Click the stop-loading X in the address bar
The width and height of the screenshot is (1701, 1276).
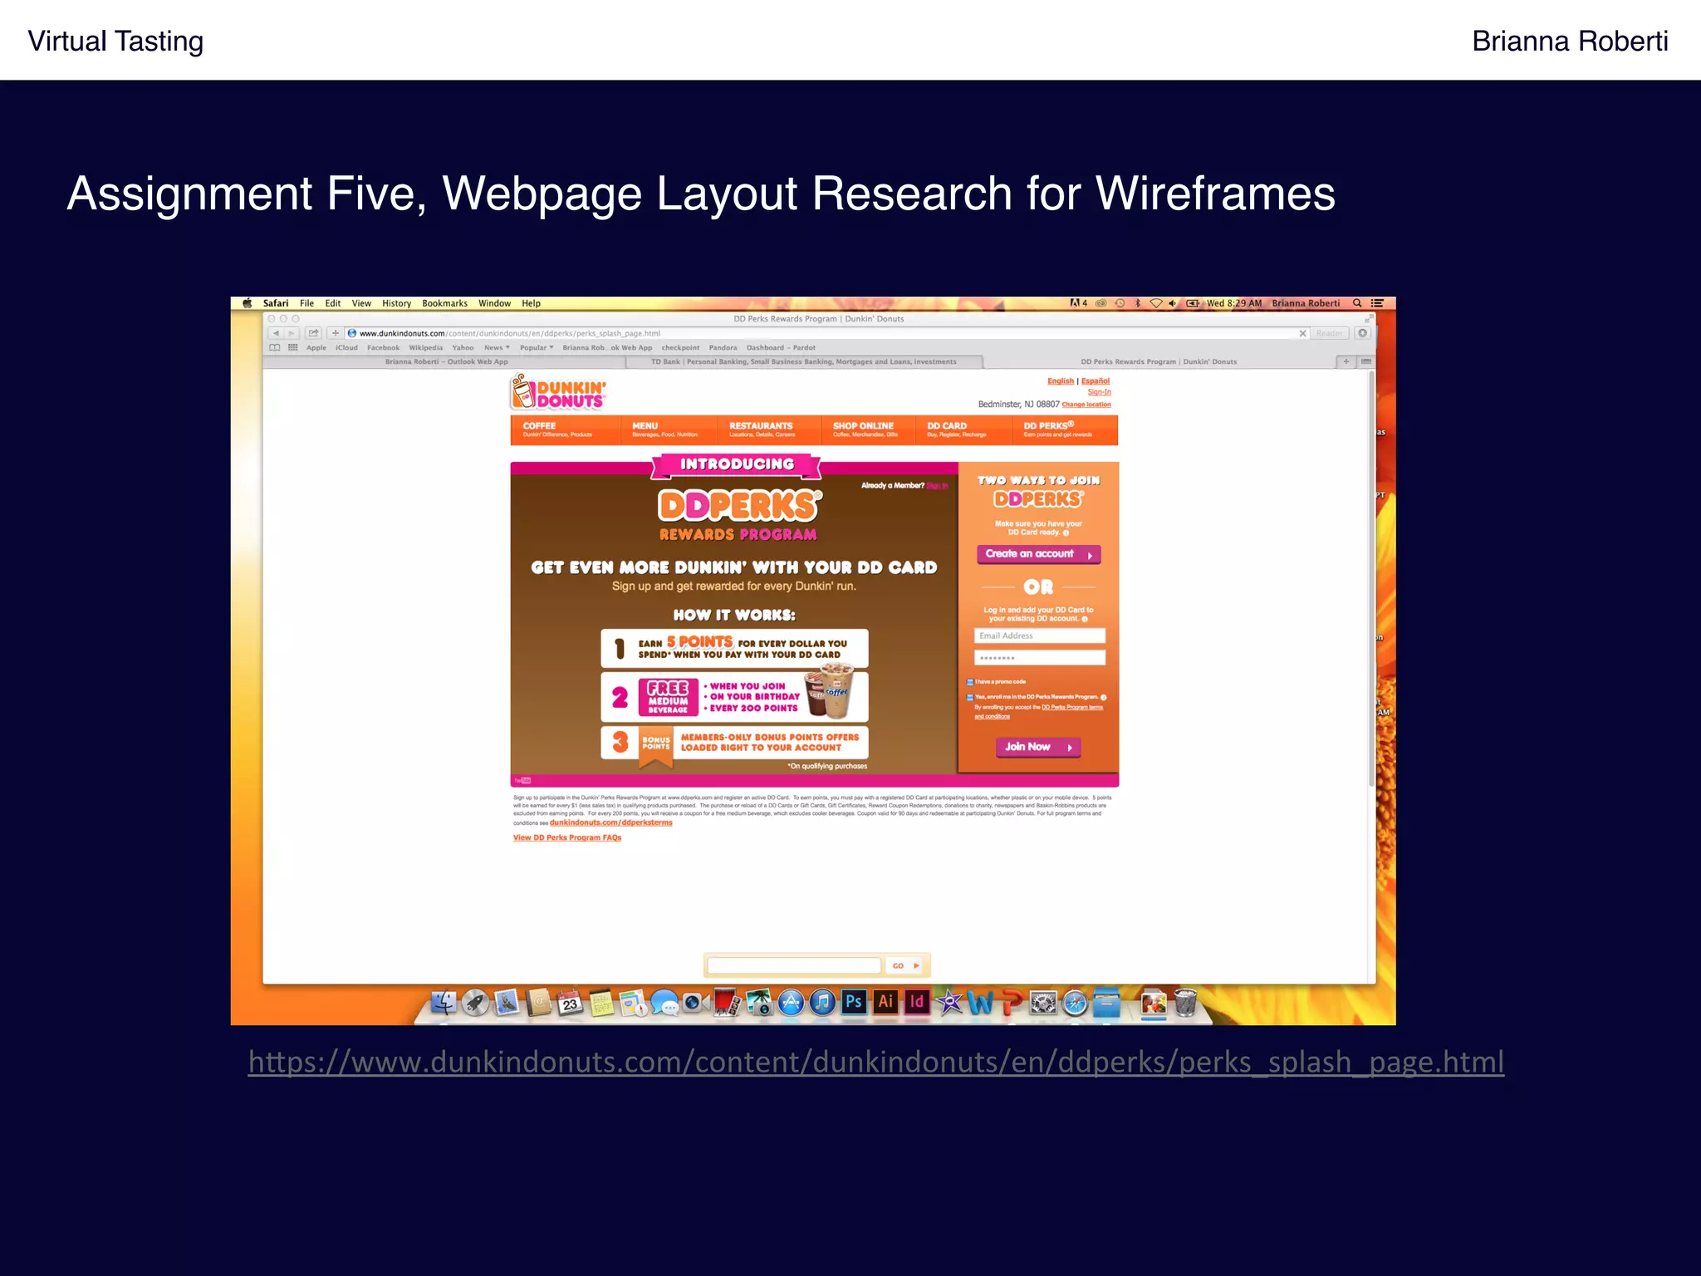pyautogui.click(x=1302, y=333)
